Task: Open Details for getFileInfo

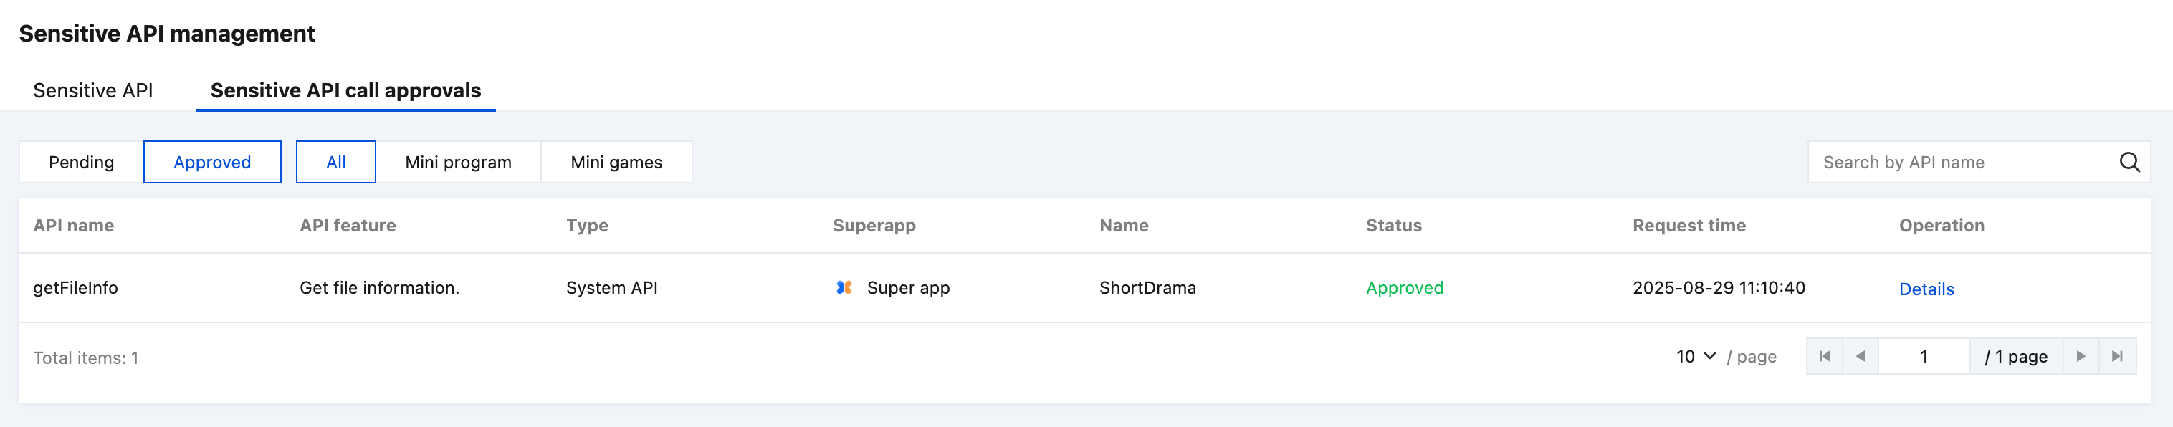Action: 1926,289
